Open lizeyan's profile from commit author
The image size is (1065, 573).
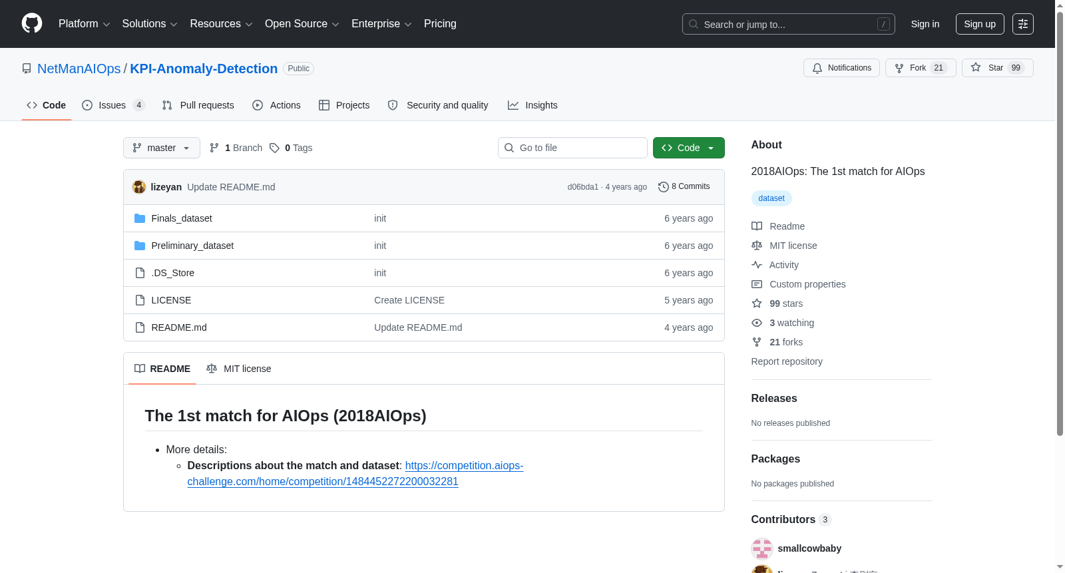click(x=166, y=187)
